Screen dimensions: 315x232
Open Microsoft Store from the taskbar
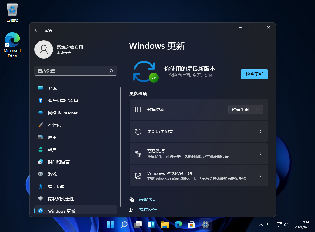tap(192, 225)
